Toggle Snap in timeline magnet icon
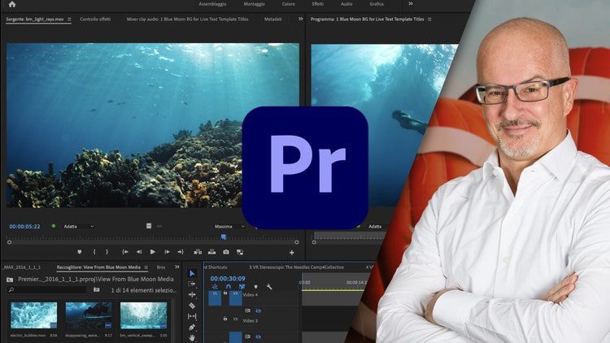This screenshot has width=610, height=343. coord(229,287)
